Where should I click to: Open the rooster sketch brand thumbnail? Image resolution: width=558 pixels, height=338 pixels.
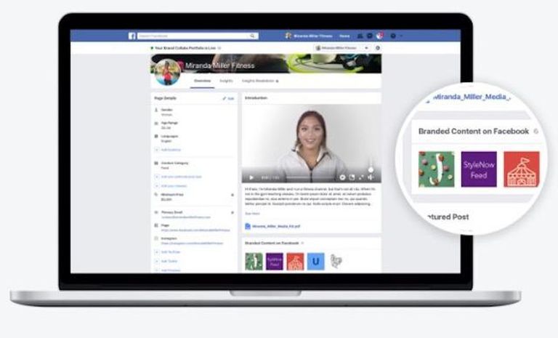[336, 262]
